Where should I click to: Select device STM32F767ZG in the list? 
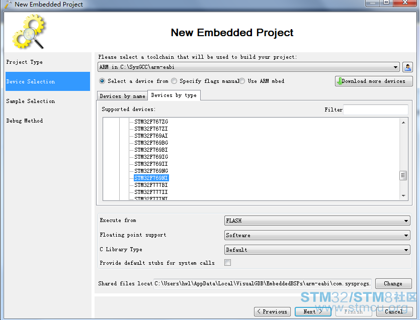151,122
